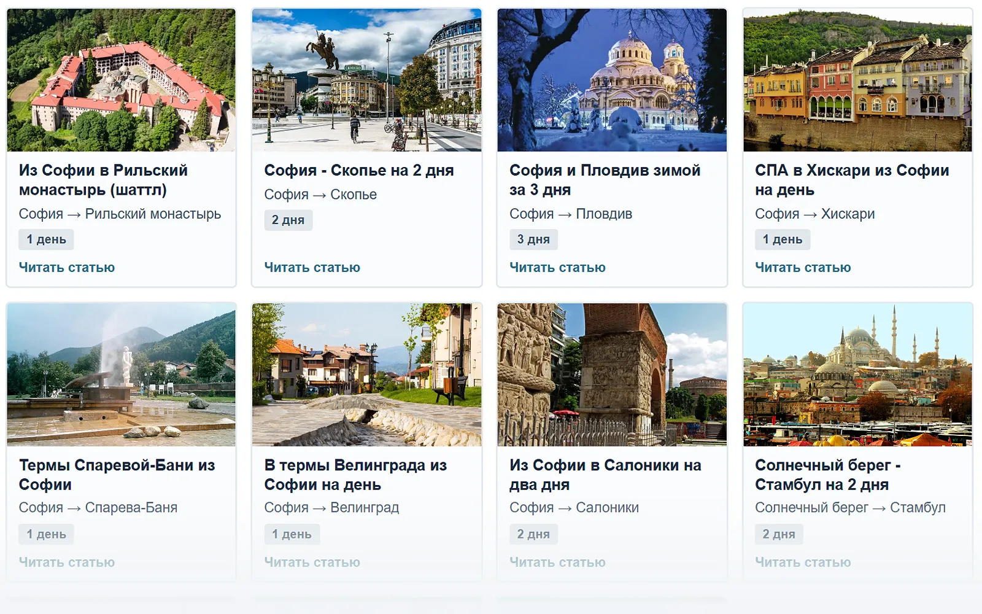Open title 'Термы Спаревой-Бани из Софии'
This screenshot has width=982, height=614.
(117, 475)
